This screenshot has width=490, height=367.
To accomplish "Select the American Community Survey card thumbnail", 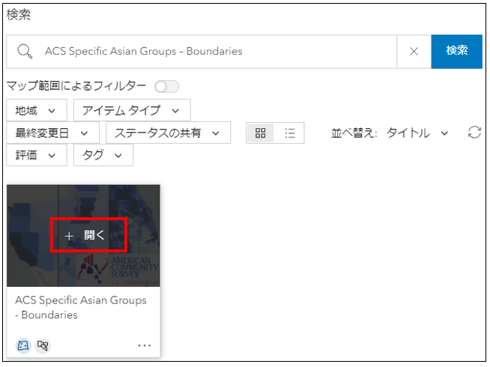I will coord(83,236).
